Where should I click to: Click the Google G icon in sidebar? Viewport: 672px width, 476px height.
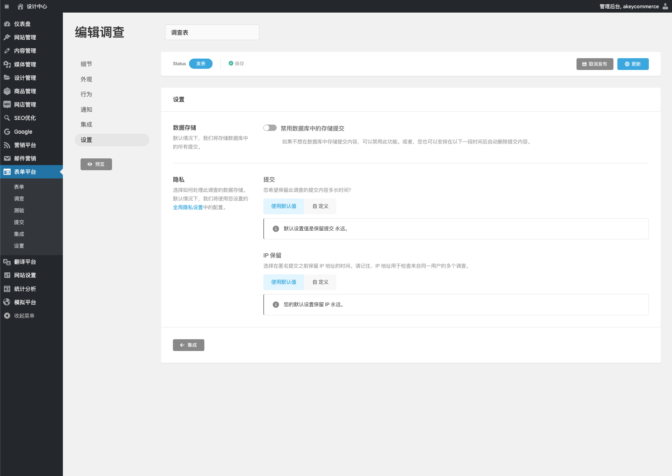(7, 132)
